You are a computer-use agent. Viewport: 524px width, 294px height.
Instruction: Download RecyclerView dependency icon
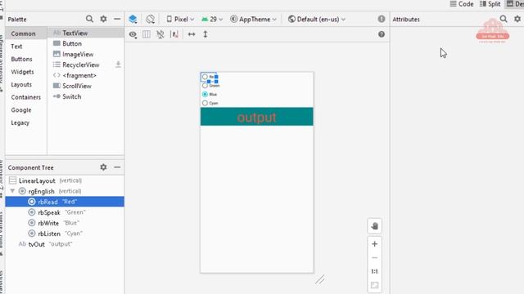[x=118, y=65]
